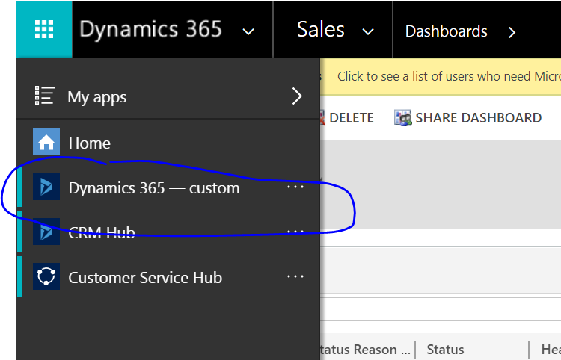Click the Home house icon

pos(46,142)
